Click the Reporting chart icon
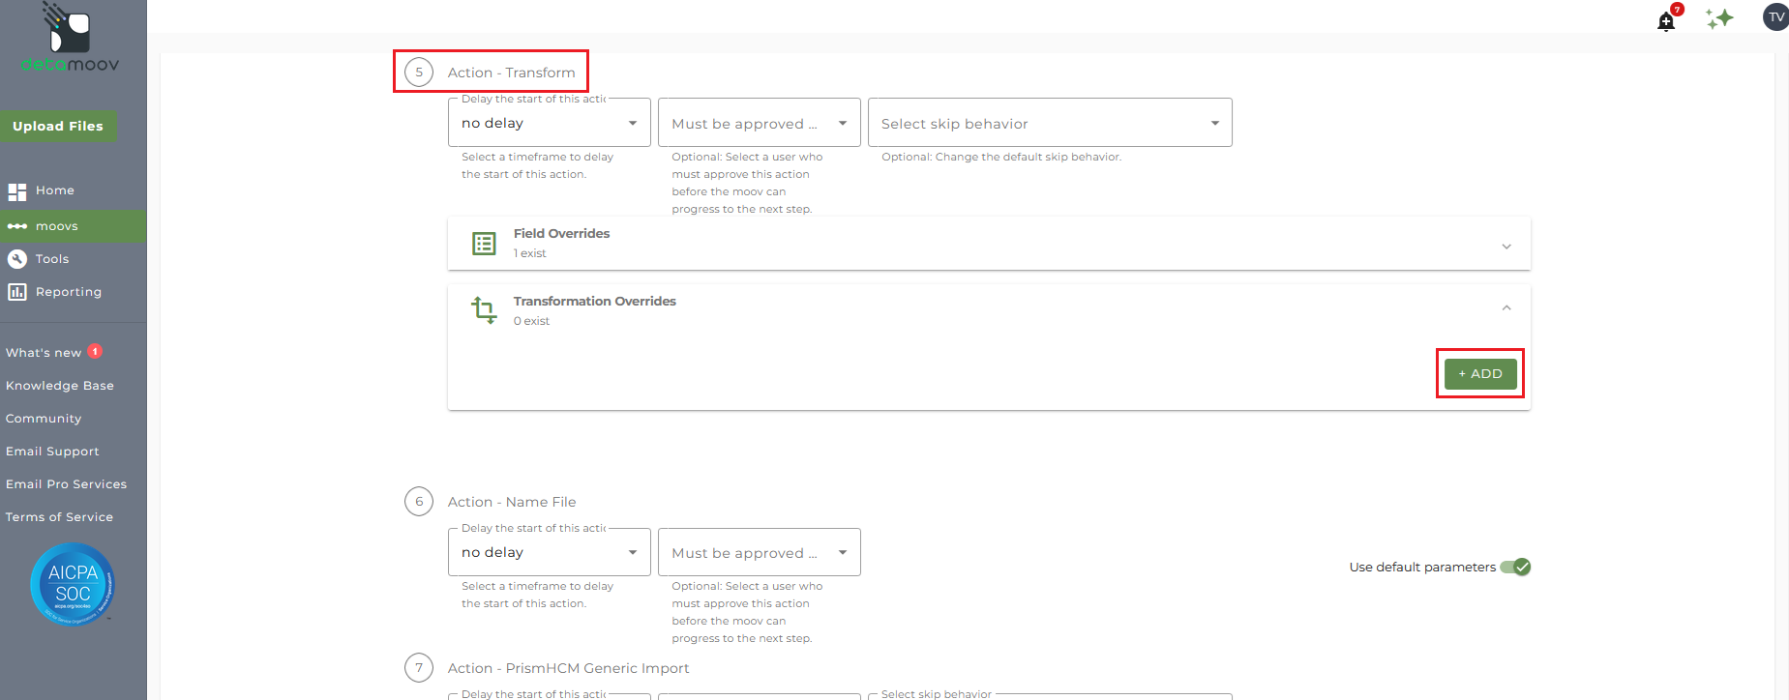Image resolution: width=1789 pixels, height=700 pixels. coord(17,292)
